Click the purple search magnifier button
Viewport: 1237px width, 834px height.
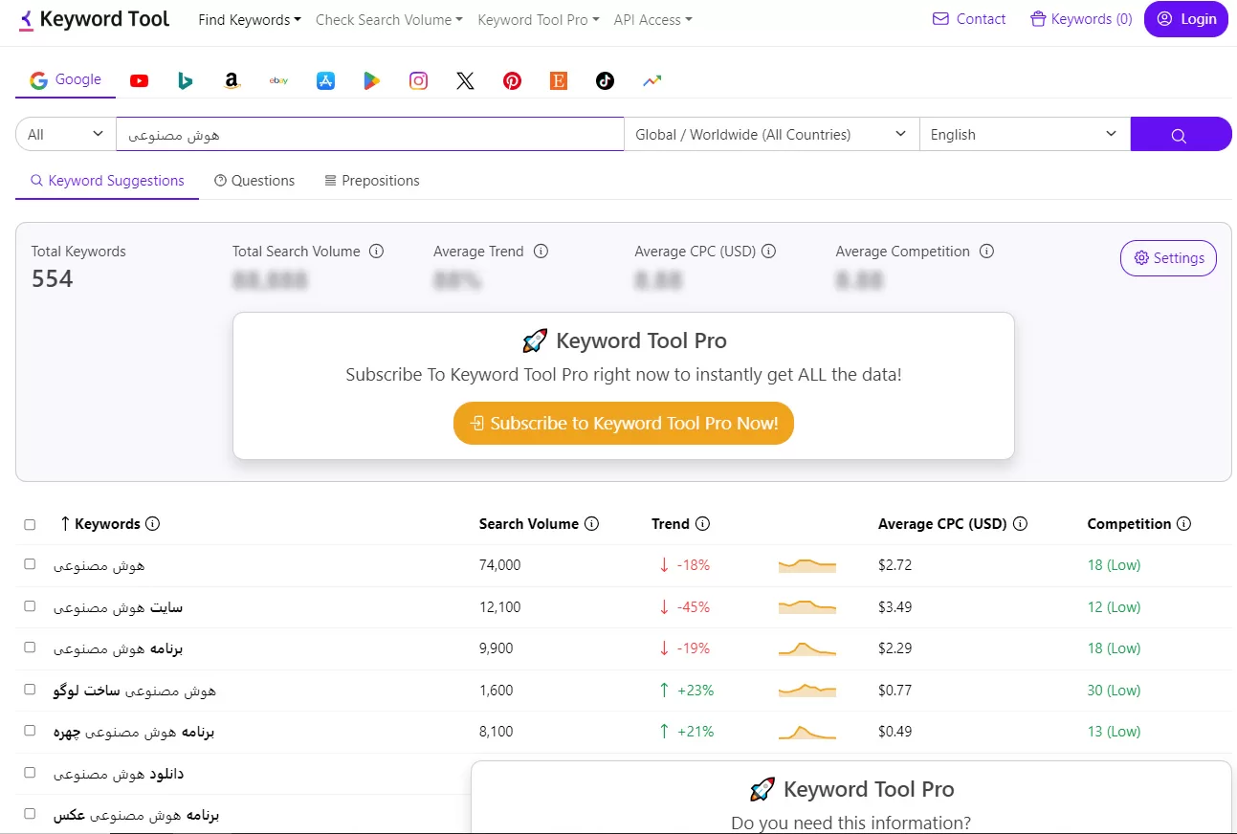click(x=1181, y=135)
